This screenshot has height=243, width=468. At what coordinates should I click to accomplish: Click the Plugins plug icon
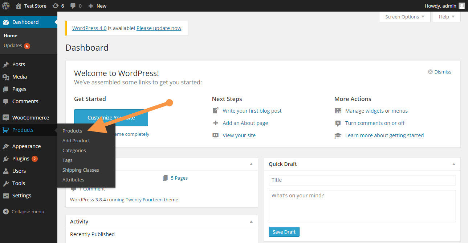6,159
